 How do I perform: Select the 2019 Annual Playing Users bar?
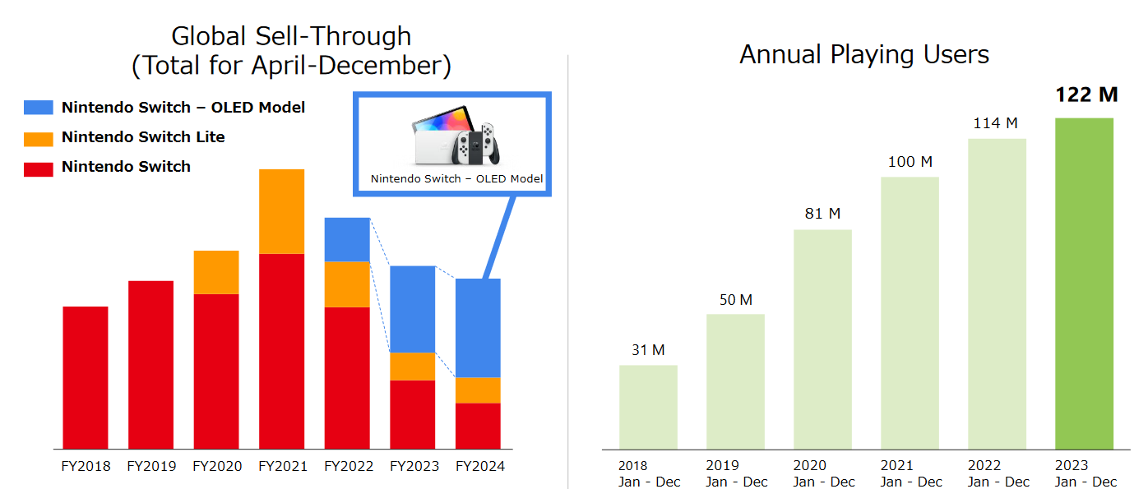pos(735,381)
